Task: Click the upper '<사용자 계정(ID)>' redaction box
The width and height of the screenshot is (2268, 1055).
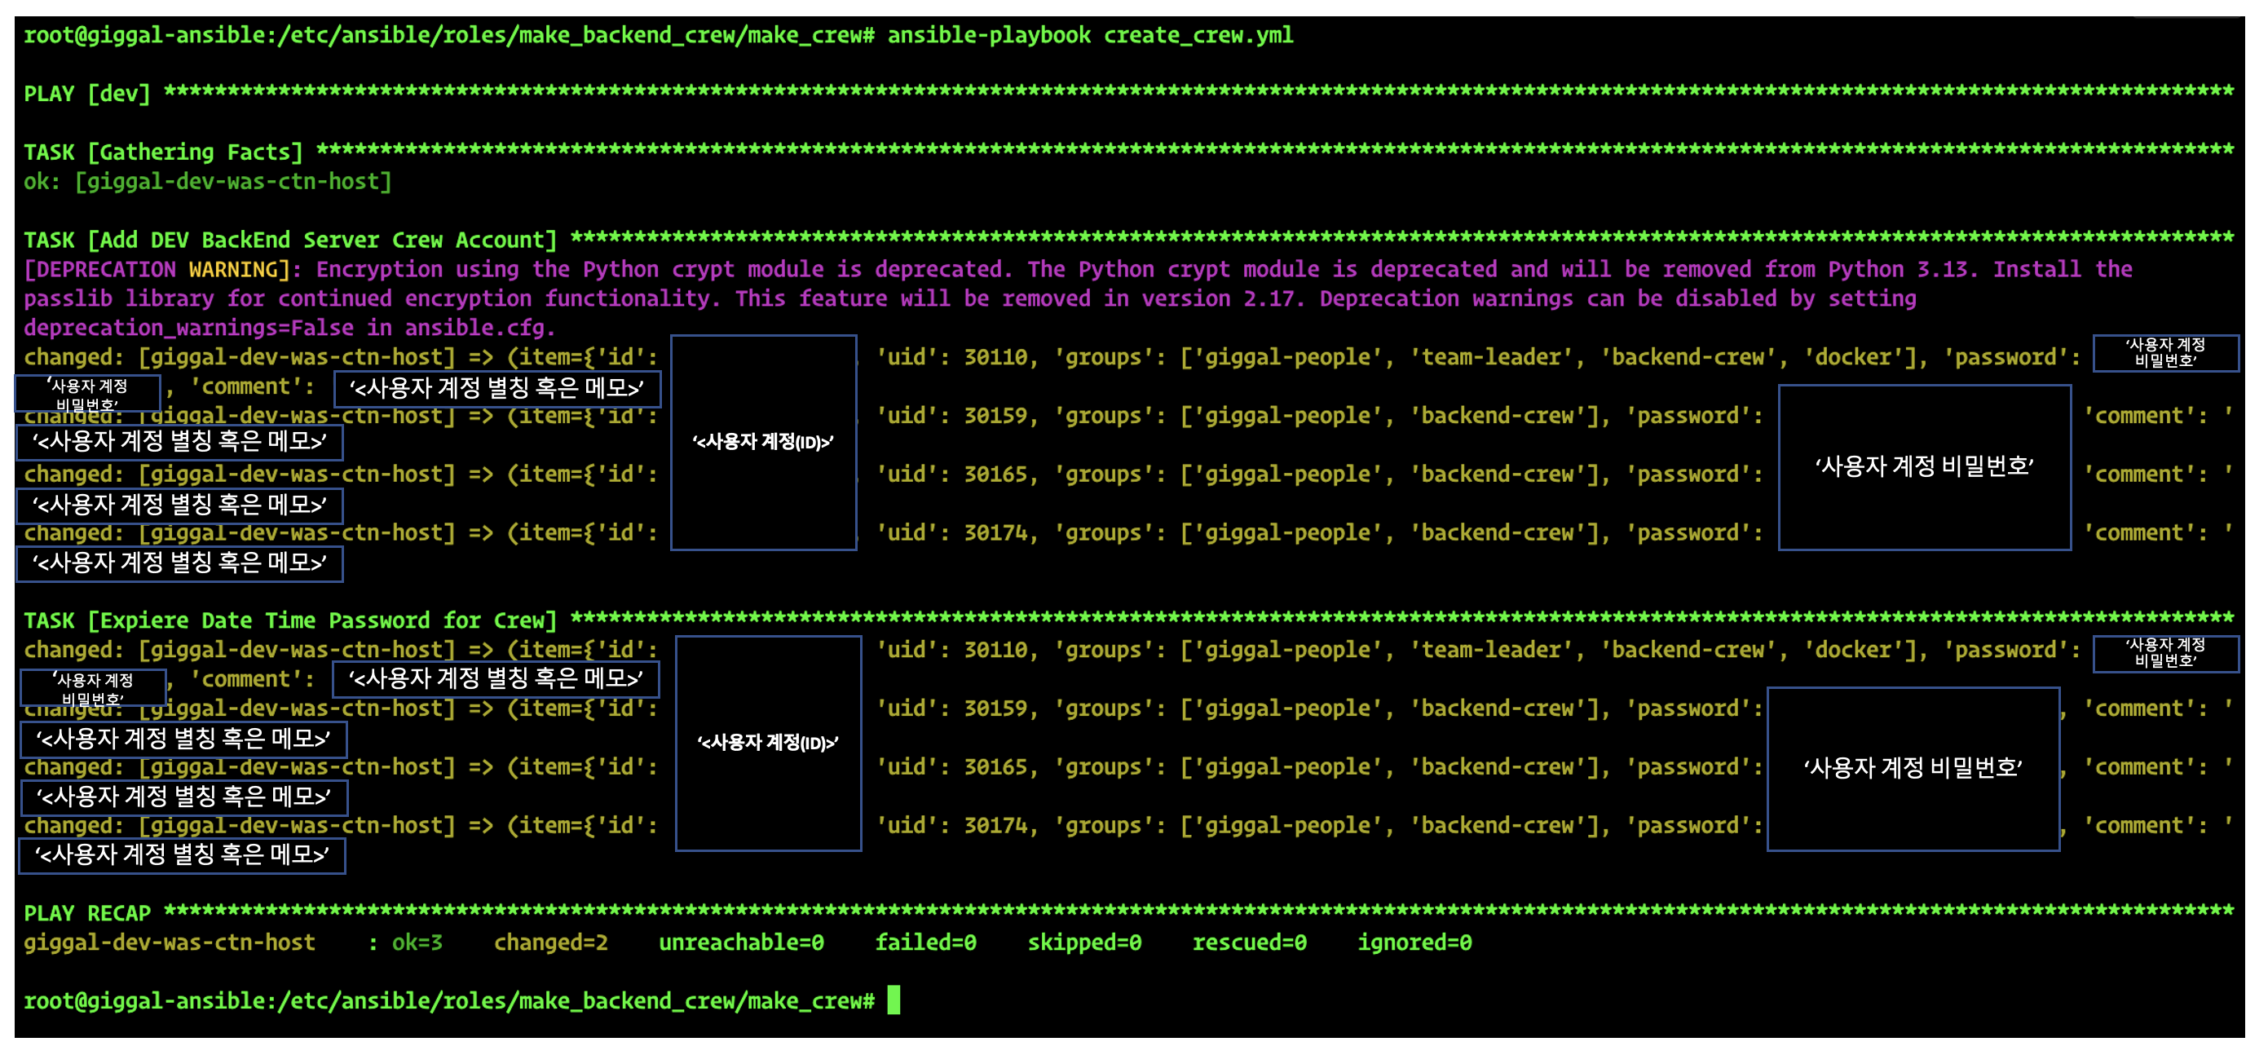Action: [763, 442]
